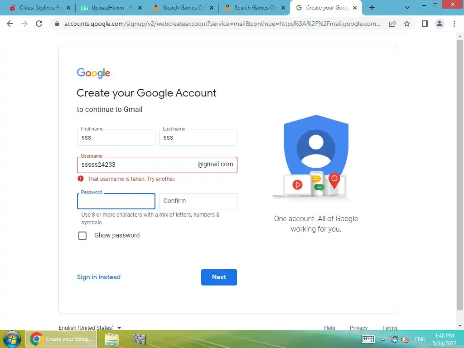This screenshot has width=464, height=348.
Task: Go back using the browser back arrow
Action: pos(10,24)
